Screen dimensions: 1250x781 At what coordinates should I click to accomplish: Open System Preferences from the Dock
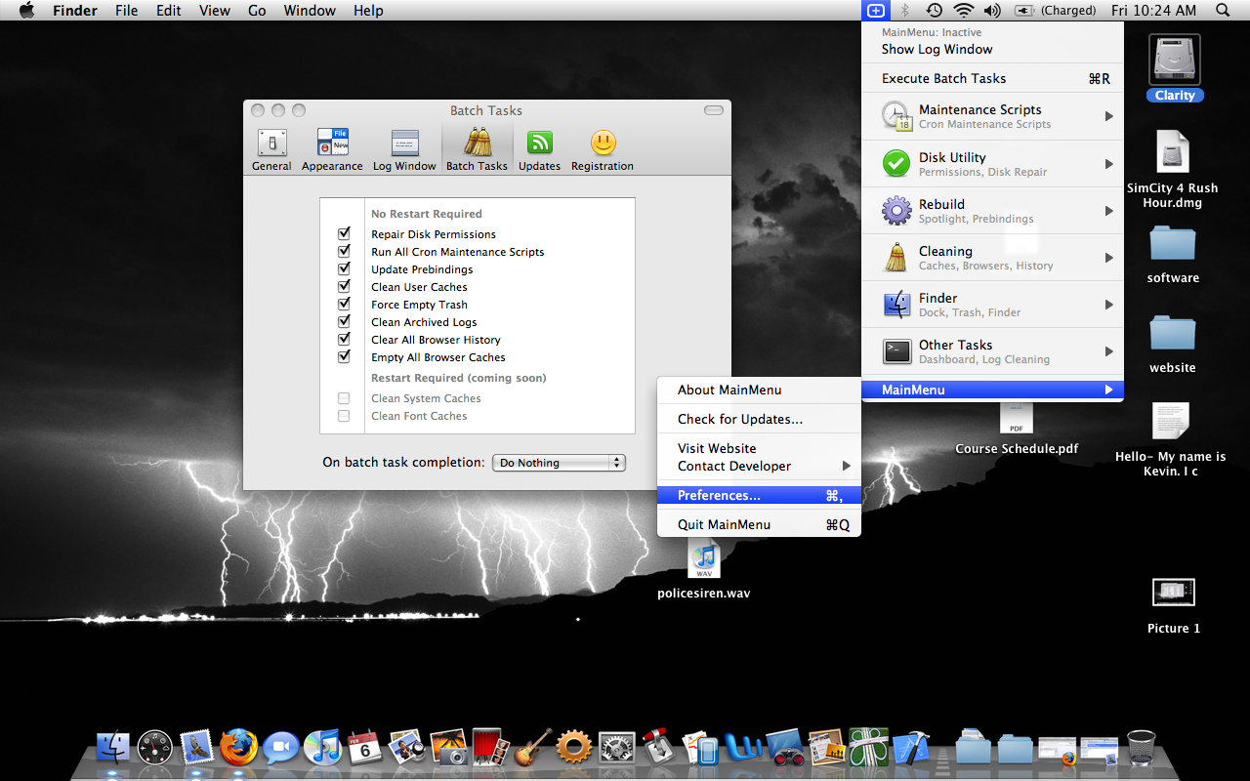point(616,748)
